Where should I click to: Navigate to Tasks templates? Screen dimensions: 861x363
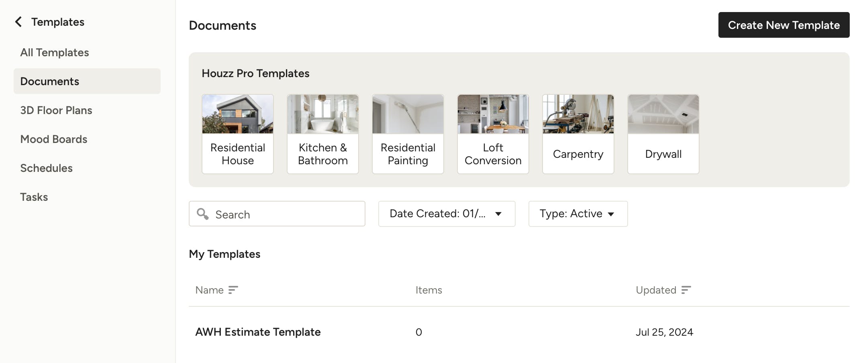coord(34,197)
